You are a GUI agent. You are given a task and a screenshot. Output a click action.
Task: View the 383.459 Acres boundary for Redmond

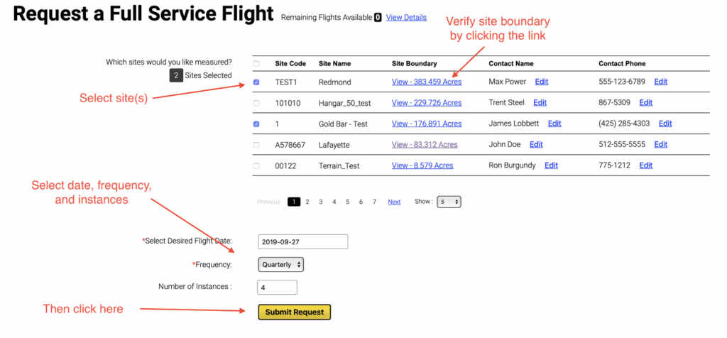[426, 82]
